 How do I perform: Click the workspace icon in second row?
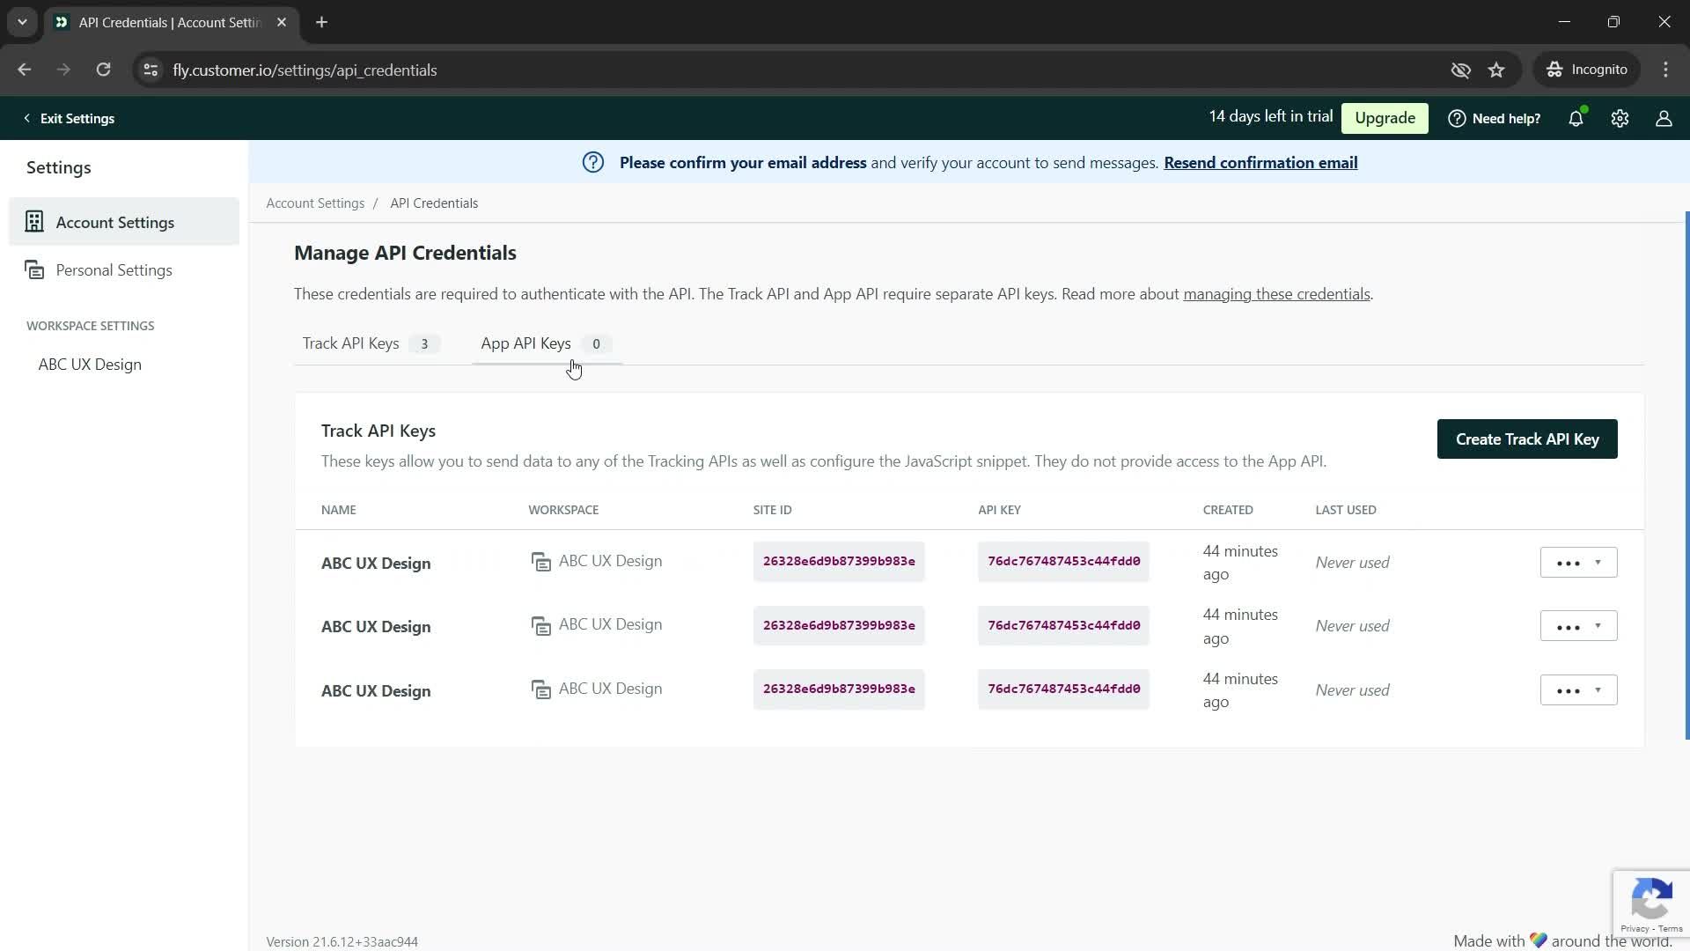(x=540, y=625)
